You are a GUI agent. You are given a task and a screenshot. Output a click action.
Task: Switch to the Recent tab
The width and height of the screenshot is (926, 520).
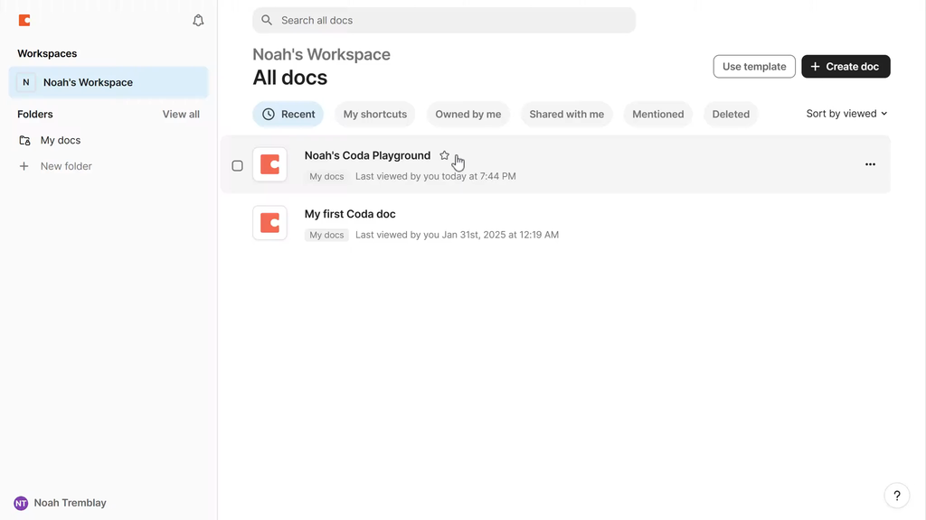point(288,115)
